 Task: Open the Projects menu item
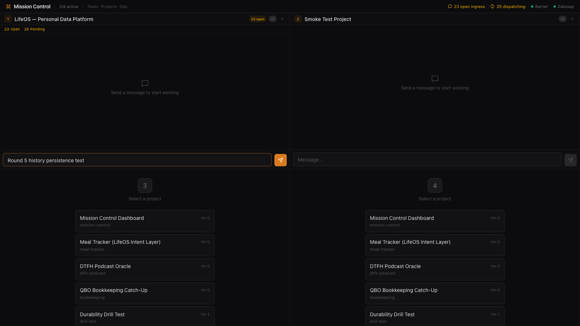click(109, 7)
